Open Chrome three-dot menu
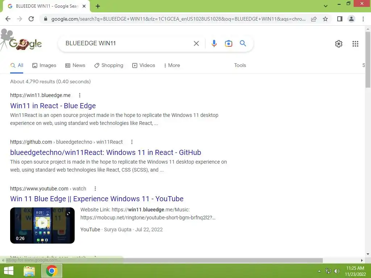Image resolution: width=371 pixels, height=278 pixels. 363,19
